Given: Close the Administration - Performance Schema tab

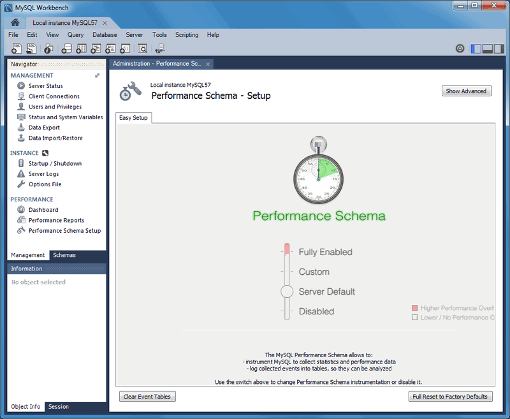Looking at the screenshot, I should pos(208,64).
